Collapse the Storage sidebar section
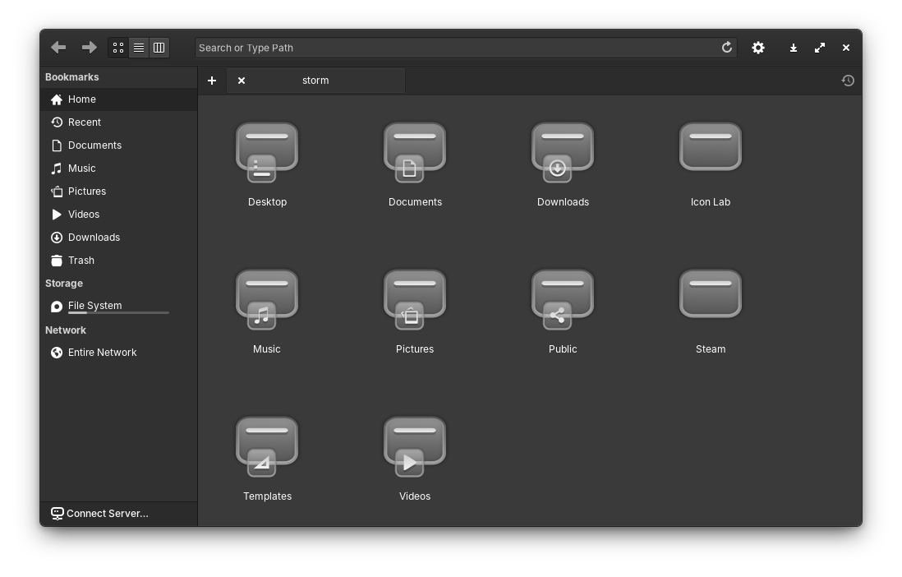 64,284
